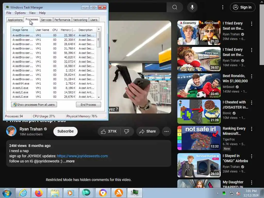The width and height of the screenshot is (264, 198).
Task: Play the Economy First Class thumbnail video
Action: [x=199, y=33]
